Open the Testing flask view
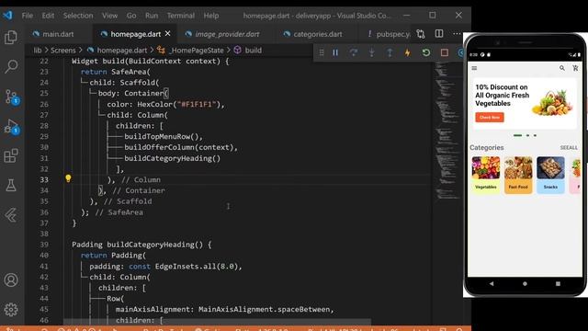 pos(11,185)
